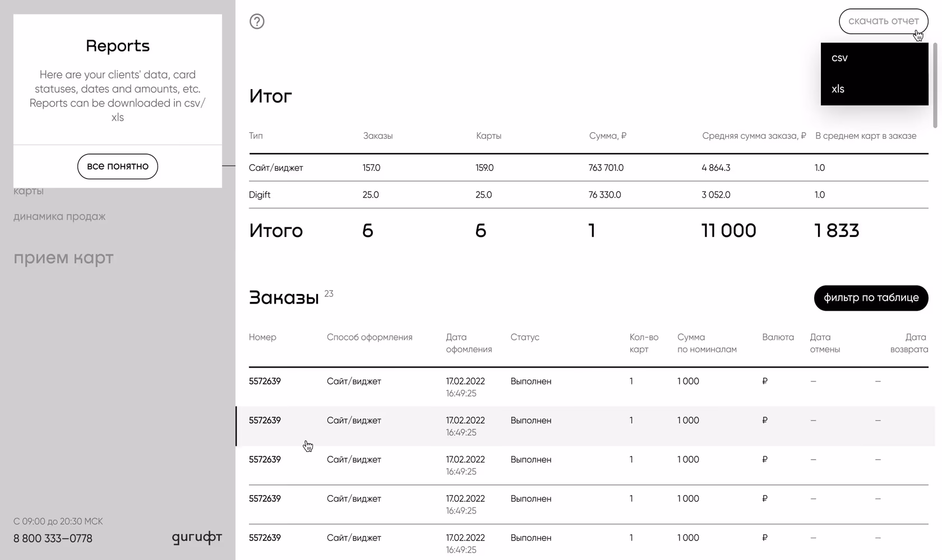942x560 pixels.
Task: Click the Статус column header
Action: 525,337
